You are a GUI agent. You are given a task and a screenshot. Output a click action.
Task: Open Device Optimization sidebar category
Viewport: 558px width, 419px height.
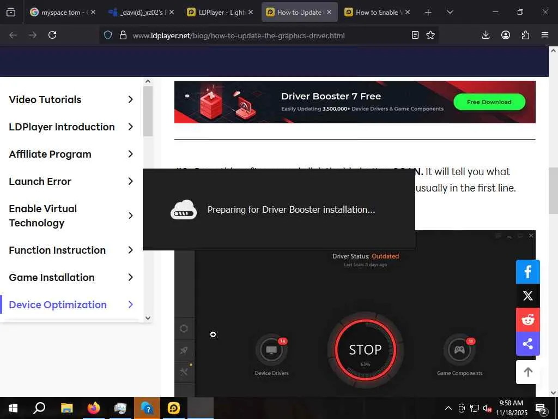coord(58,304)
